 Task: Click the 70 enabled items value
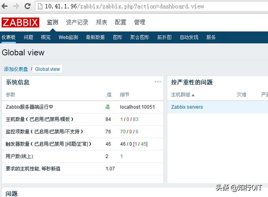[x=123, y=131]
